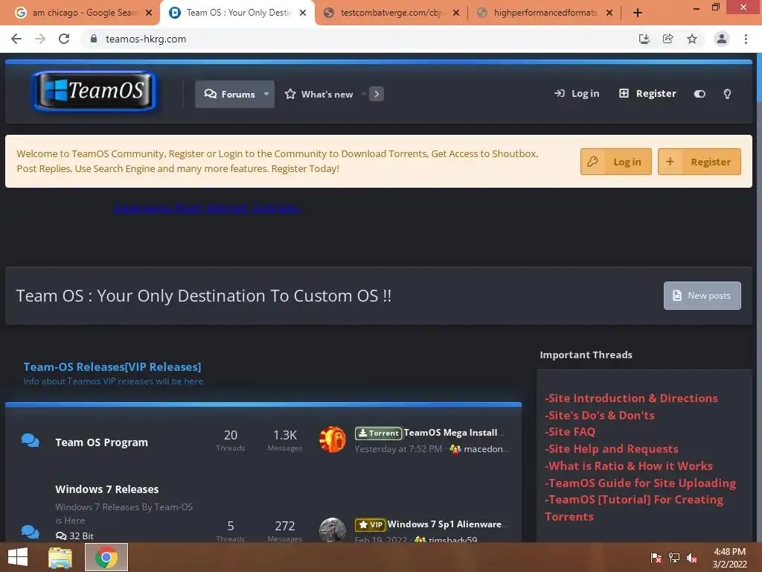Open Site FAQ thread

pos(570,431)
